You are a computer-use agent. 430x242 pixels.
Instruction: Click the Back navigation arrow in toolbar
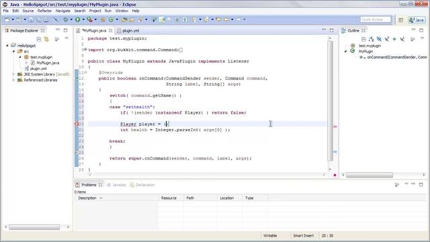click(226, 19)
